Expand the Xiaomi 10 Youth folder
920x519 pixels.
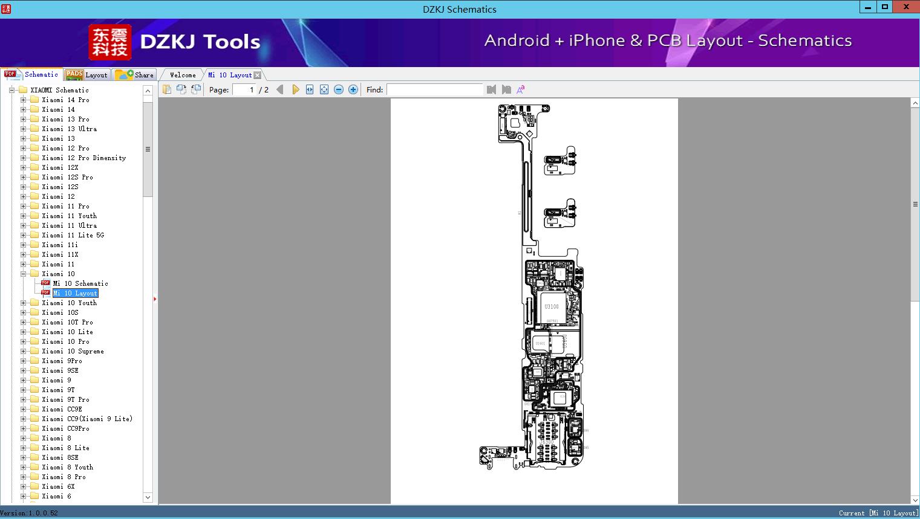click(x=23, y=303)
